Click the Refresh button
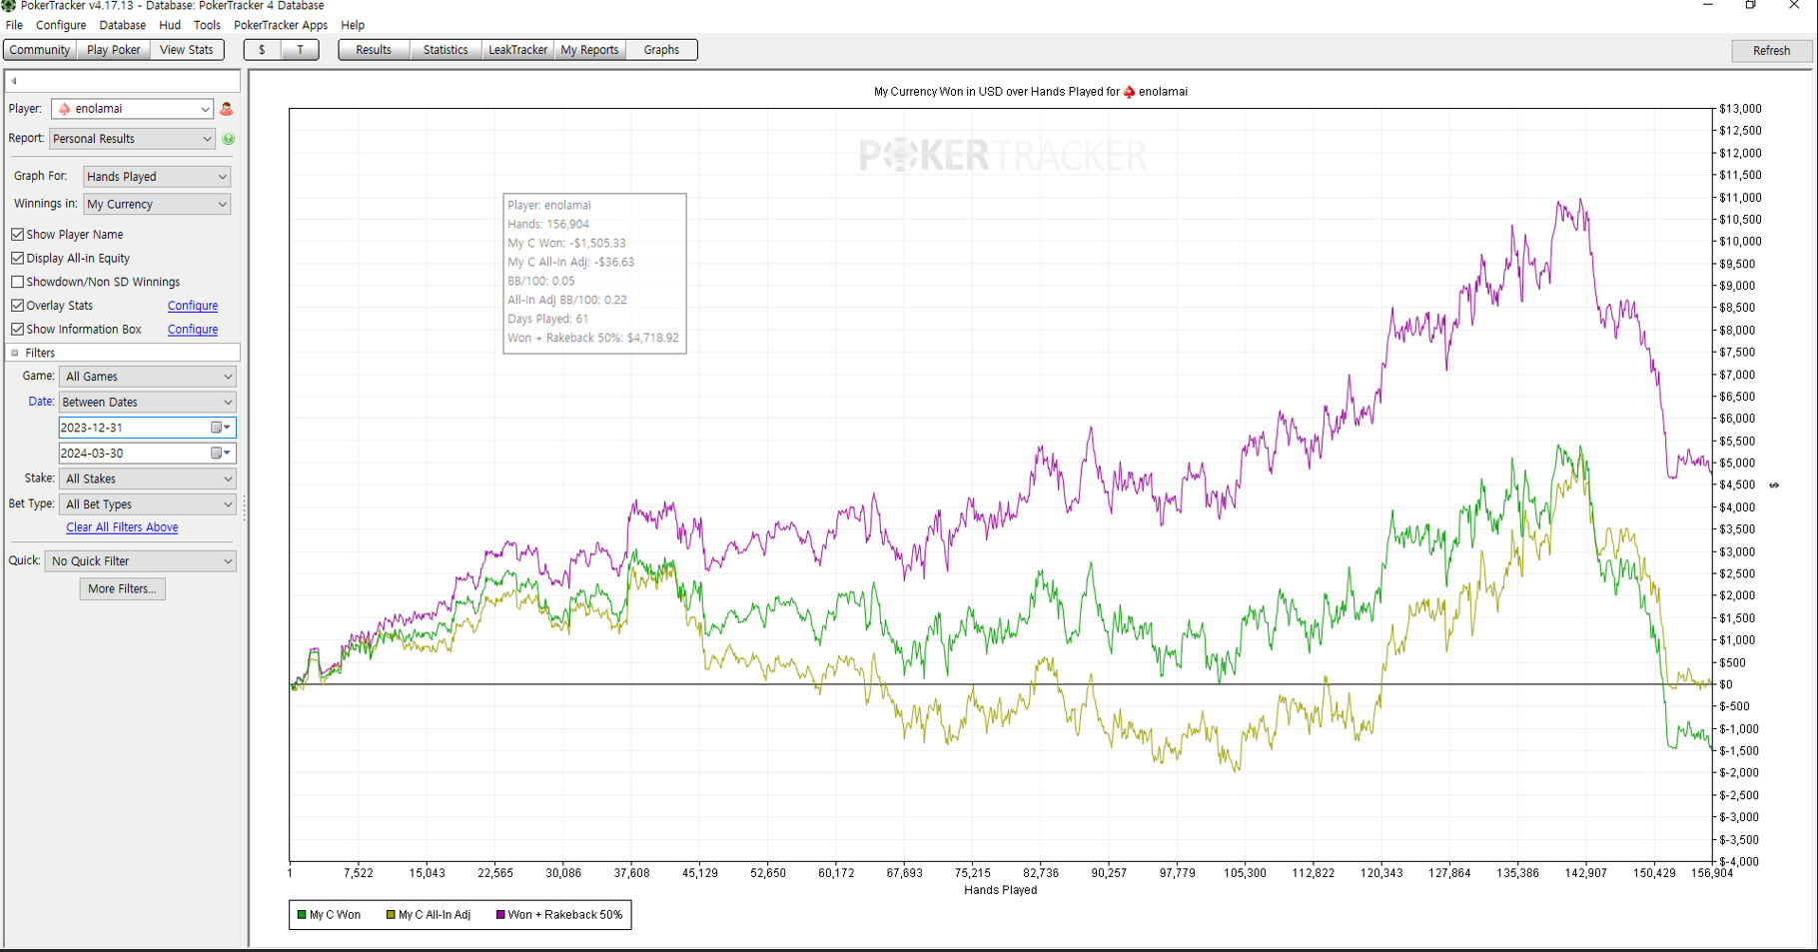 [x=1771, y=51]
